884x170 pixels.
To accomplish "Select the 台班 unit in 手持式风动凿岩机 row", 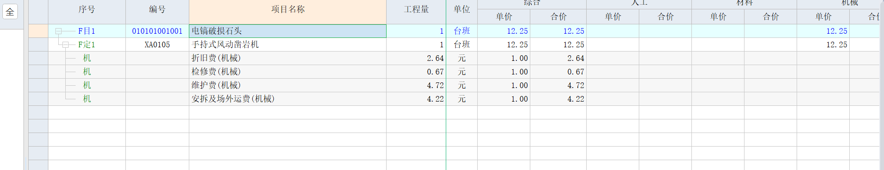I will tap(462, 44).
